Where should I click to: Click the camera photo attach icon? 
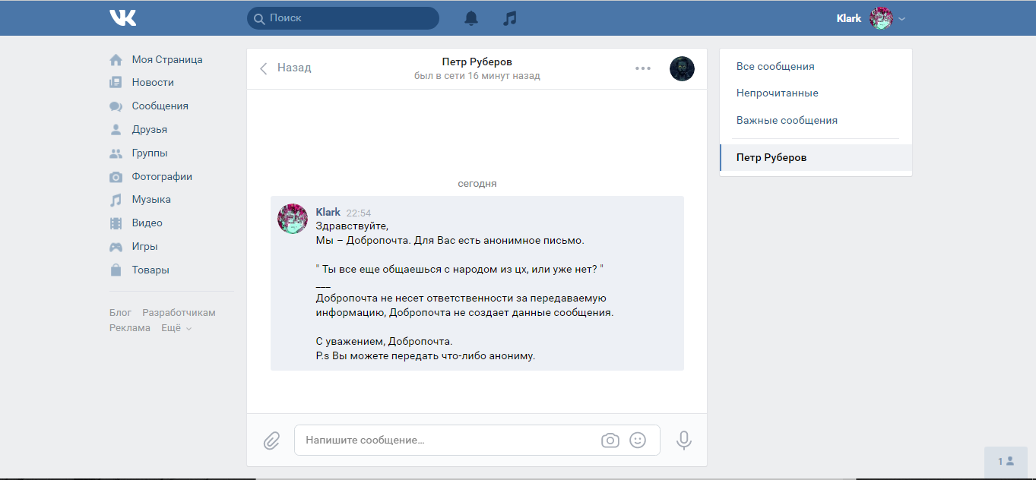point(610,440)
